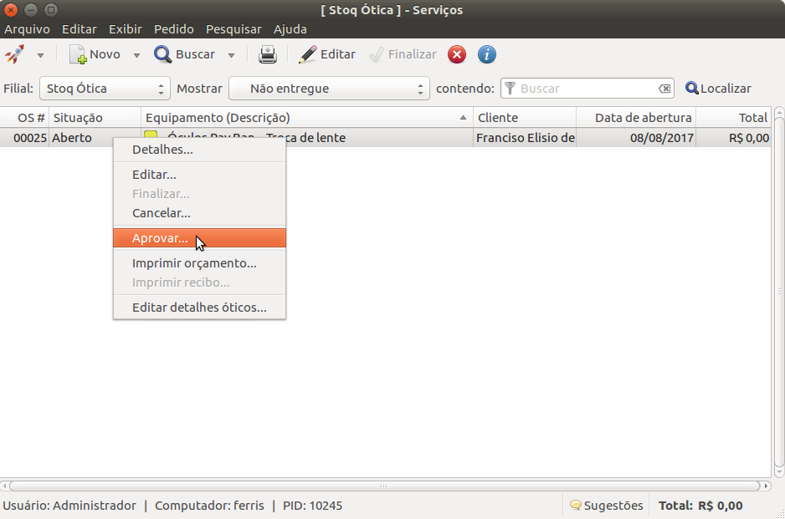This screenshot has width=785, height=519.
Task: Click the Aberto status cell
Action: click(x=72, y=138)
